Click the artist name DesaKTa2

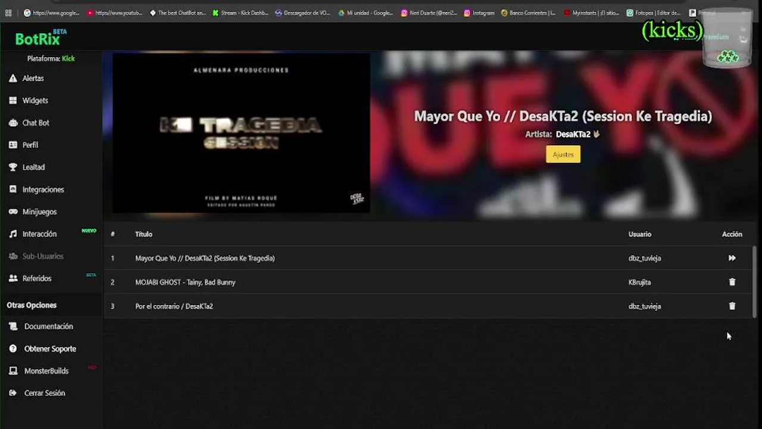tap(573, 134)
